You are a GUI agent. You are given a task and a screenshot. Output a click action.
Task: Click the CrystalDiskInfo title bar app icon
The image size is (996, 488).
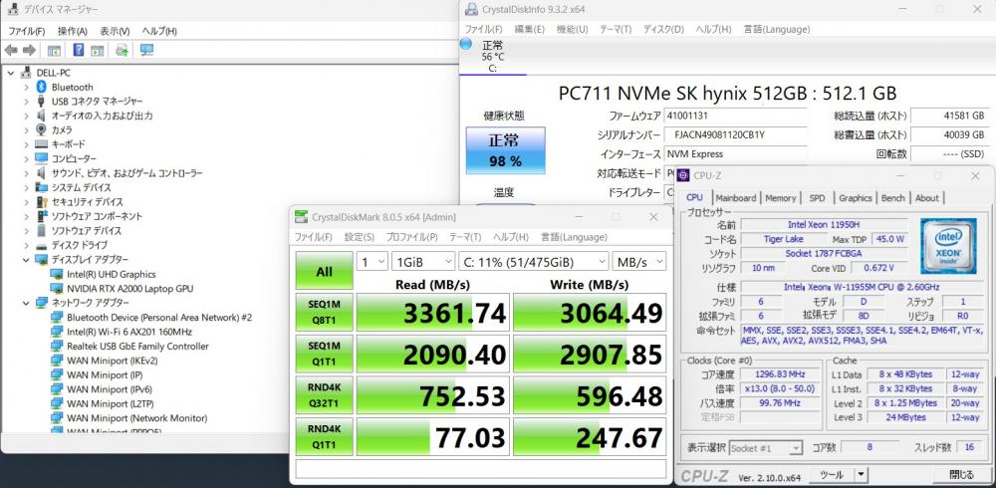[x=471, y=9]
